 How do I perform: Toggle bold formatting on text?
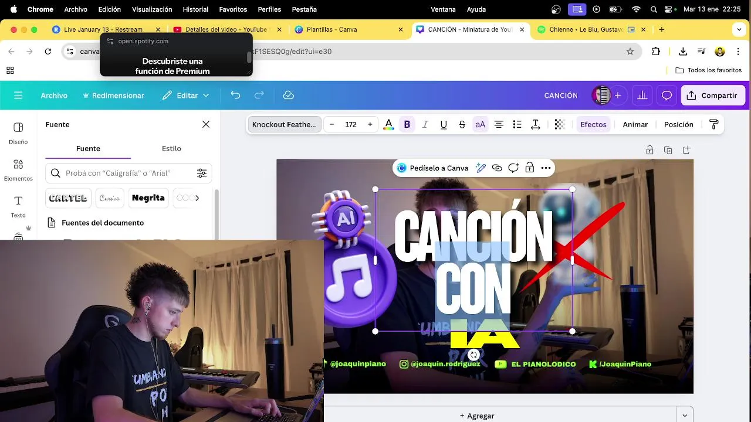407,124
